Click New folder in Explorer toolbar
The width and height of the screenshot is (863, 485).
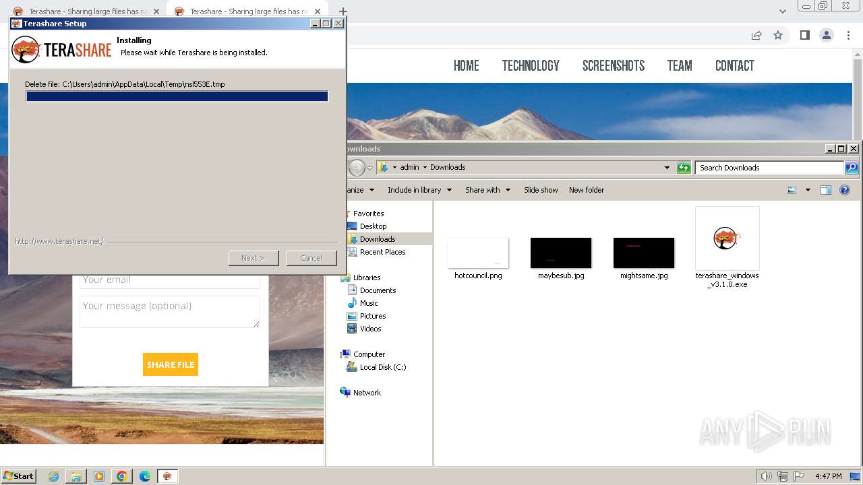click(587, 190)
